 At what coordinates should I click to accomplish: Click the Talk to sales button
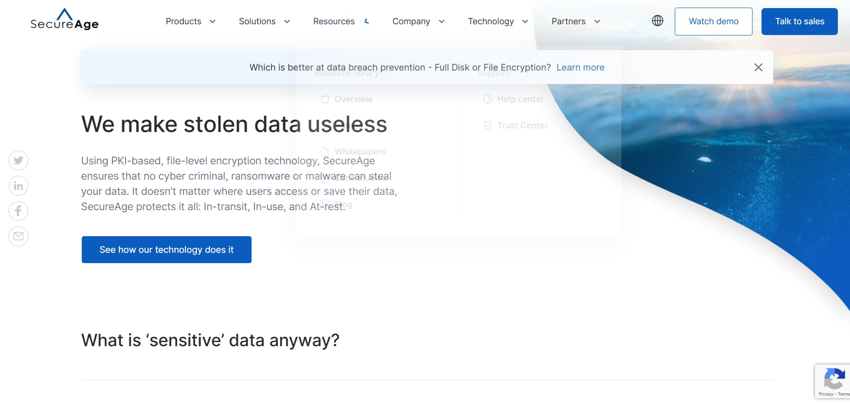point(799,21)
